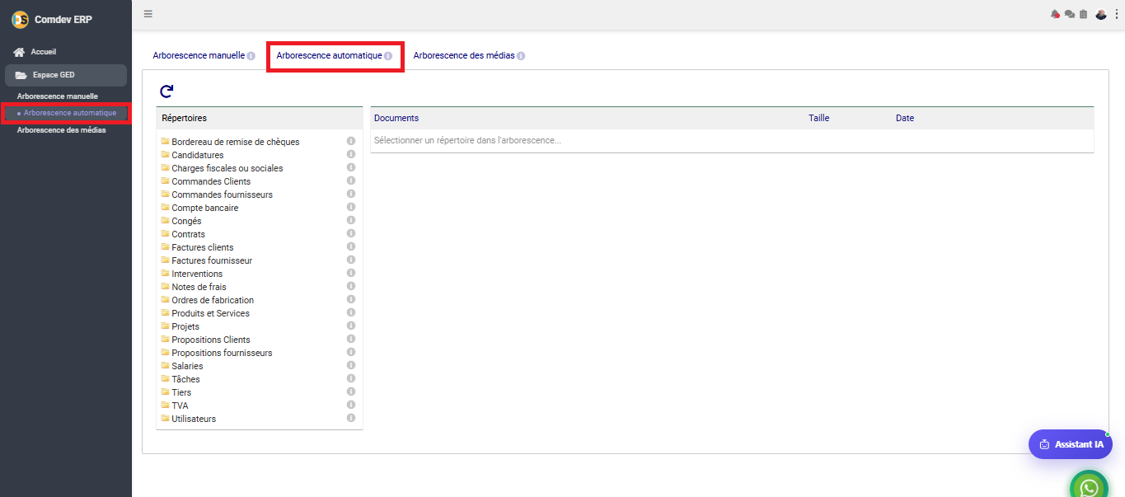1125x497 pixels.
Task: Click the WhatsApp floating icon
Action: (1089, 488)
